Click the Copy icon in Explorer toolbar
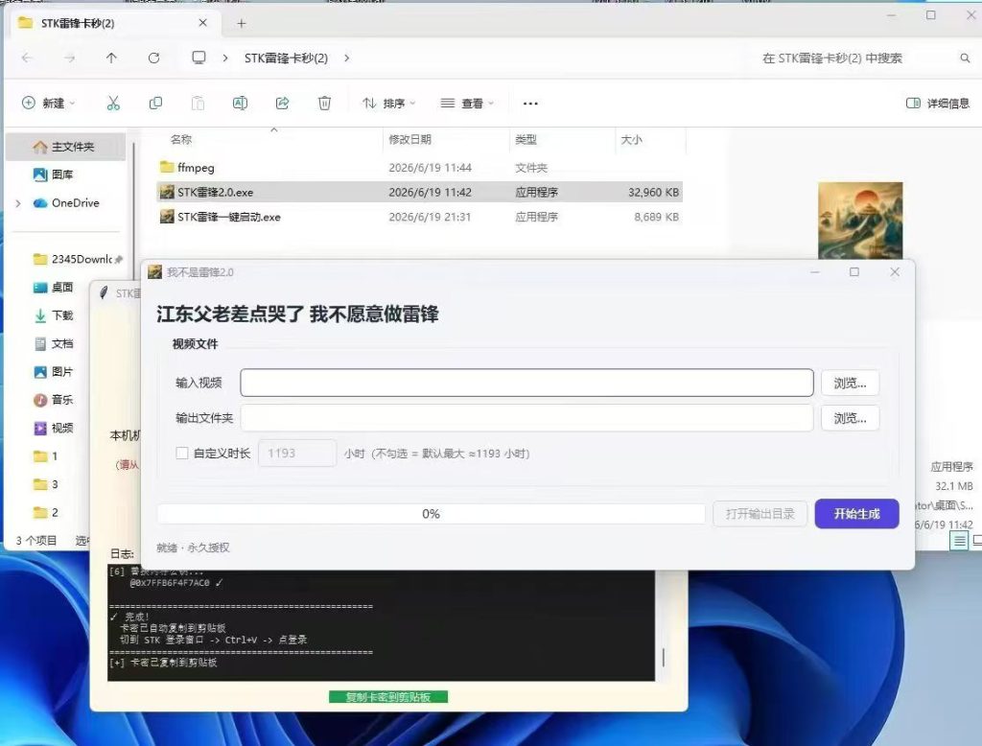The image size is (982, 746). pos(155,103)
